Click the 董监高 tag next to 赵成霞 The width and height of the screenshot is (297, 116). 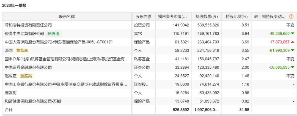(x=26, y=76)
